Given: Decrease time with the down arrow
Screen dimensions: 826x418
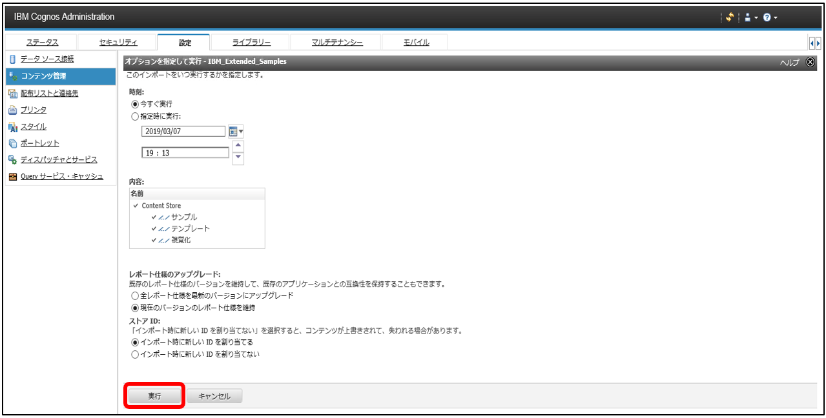Looking at the screenshot, I should (238, 158).
